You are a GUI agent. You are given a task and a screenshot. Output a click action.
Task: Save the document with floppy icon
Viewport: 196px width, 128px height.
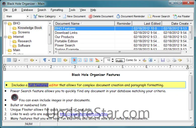coord(163,60)
